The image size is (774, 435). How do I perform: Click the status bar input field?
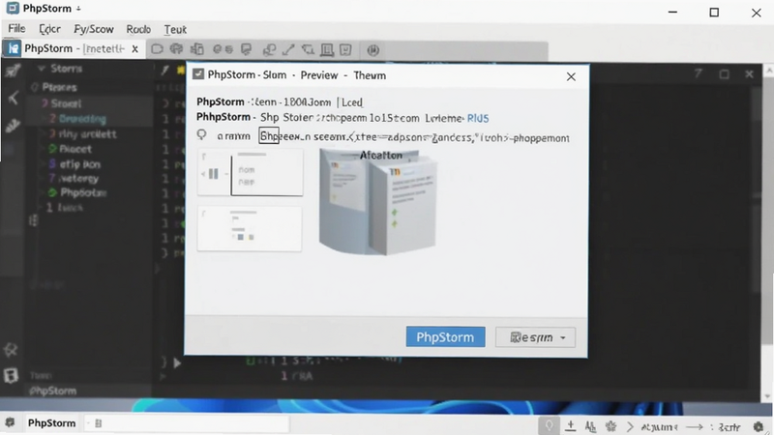pyautogui.click(x=185, y=423)
